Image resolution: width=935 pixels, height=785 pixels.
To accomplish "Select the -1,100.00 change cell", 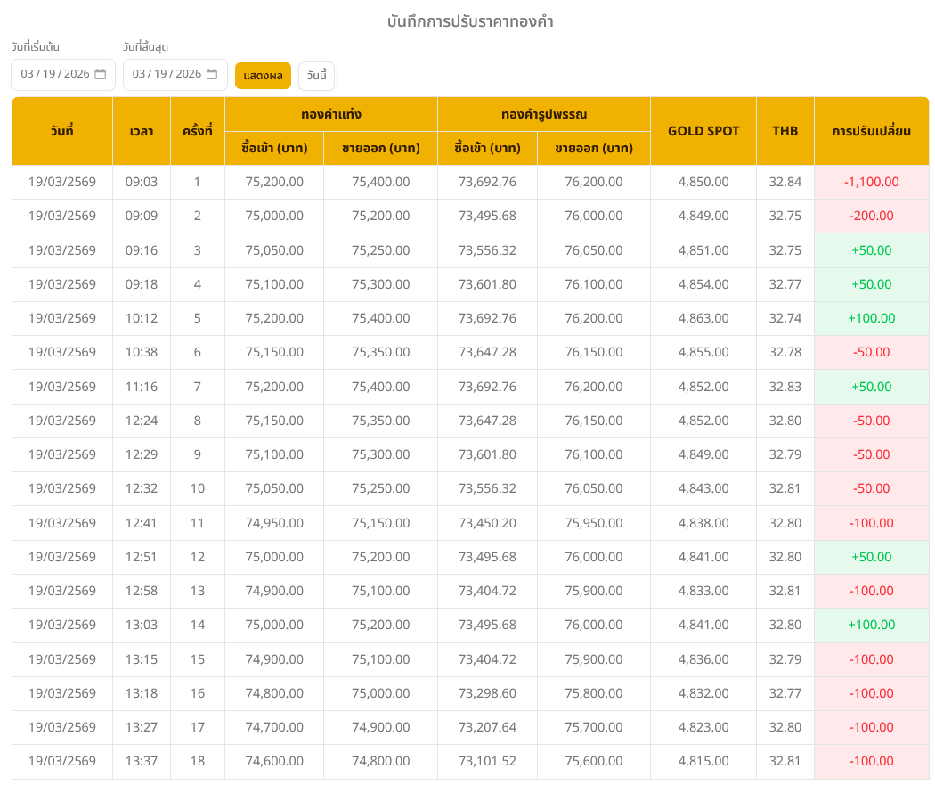I will tap(871, 182).
